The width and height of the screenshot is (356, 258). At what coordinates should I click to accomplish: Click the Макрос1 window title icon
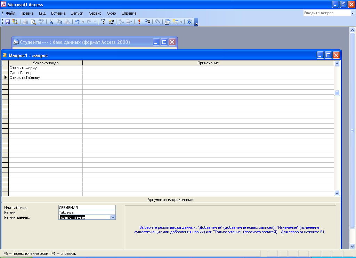tap(5, 55)
